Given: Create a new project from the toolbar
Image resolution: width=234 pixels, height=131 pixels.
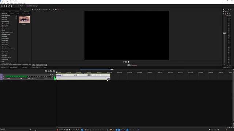Looking at the screenshot, I should tap(2, 6).
